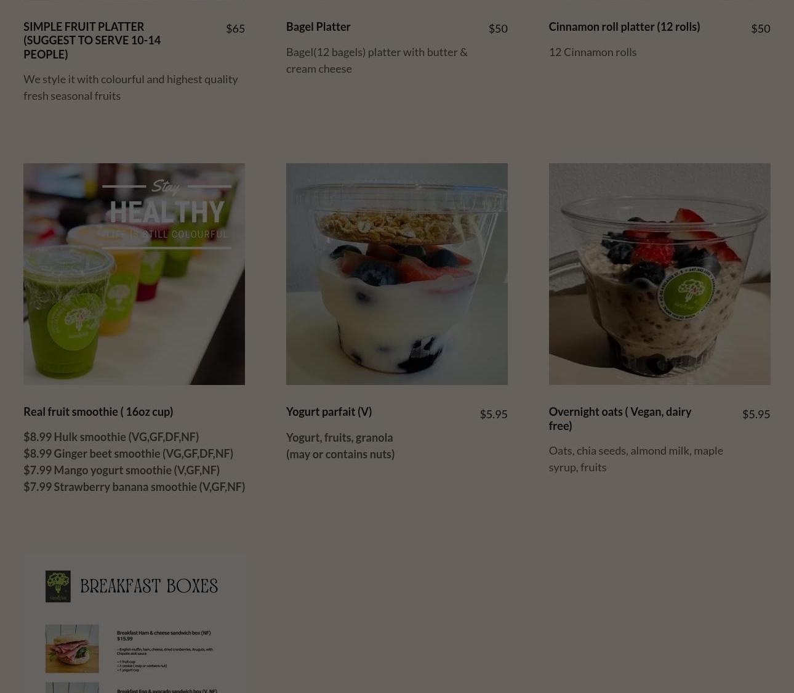Open the Yogurt parfait photo

click(397, 274)
